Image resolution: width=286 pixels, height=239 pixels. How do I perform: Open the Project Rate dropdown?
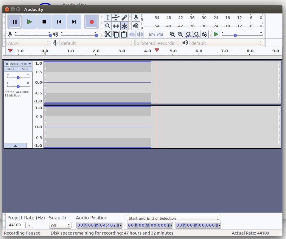(29, 225)
